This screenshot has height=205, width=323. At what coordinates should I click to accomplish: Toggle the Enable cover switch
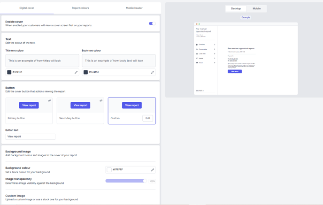pos(152,23)
